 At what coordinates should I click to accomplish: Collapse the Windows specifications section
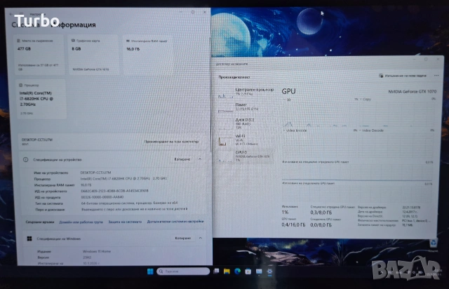[201, 238]
